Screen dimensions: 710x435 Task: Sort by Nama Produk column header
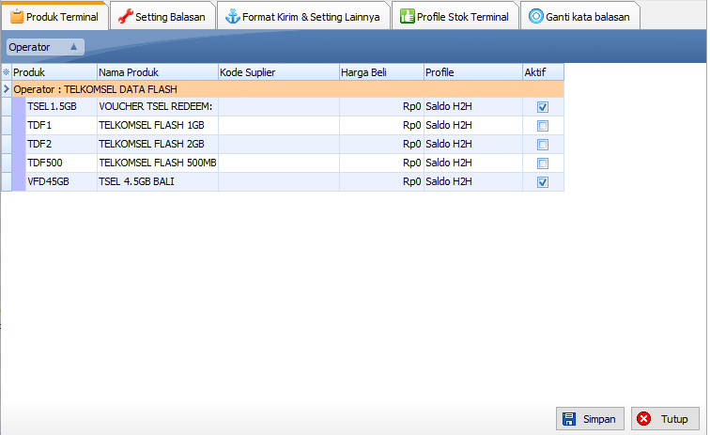pos(158,72)
